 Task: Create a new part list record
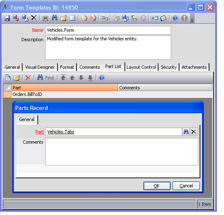pyautogui.click(x=8, y=78)
